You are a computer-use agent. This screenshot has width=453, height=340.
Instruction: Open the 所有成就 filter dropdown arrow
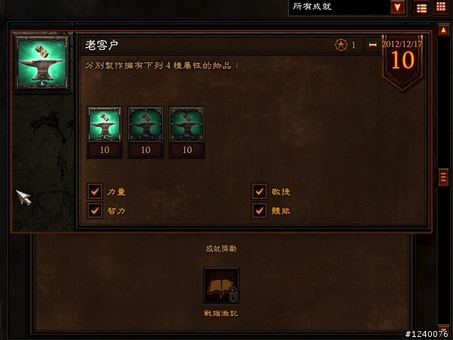(x=398, y=8)
